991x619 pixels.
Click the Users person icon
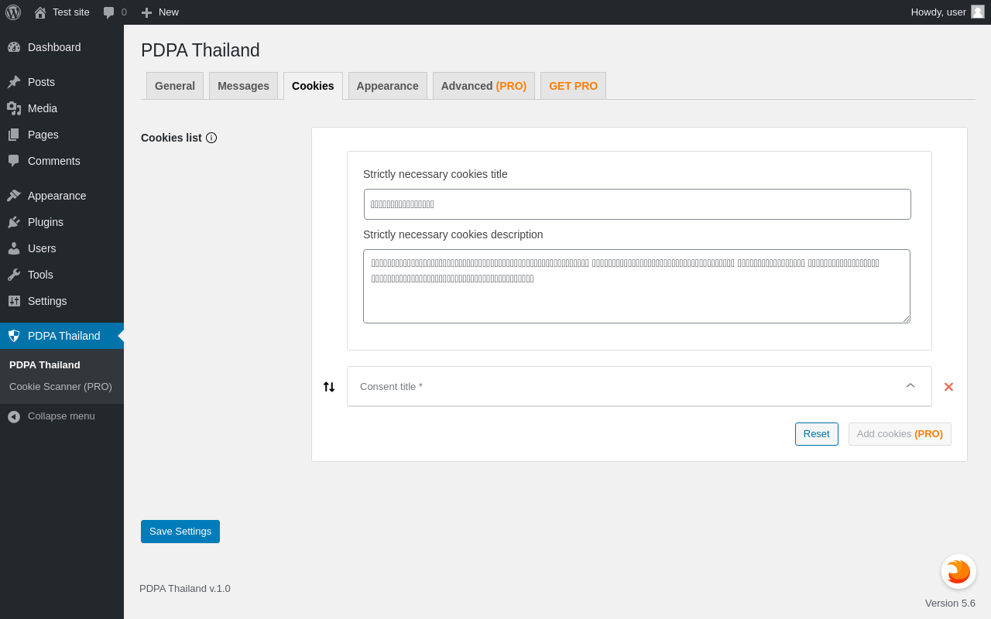[14, 248]
